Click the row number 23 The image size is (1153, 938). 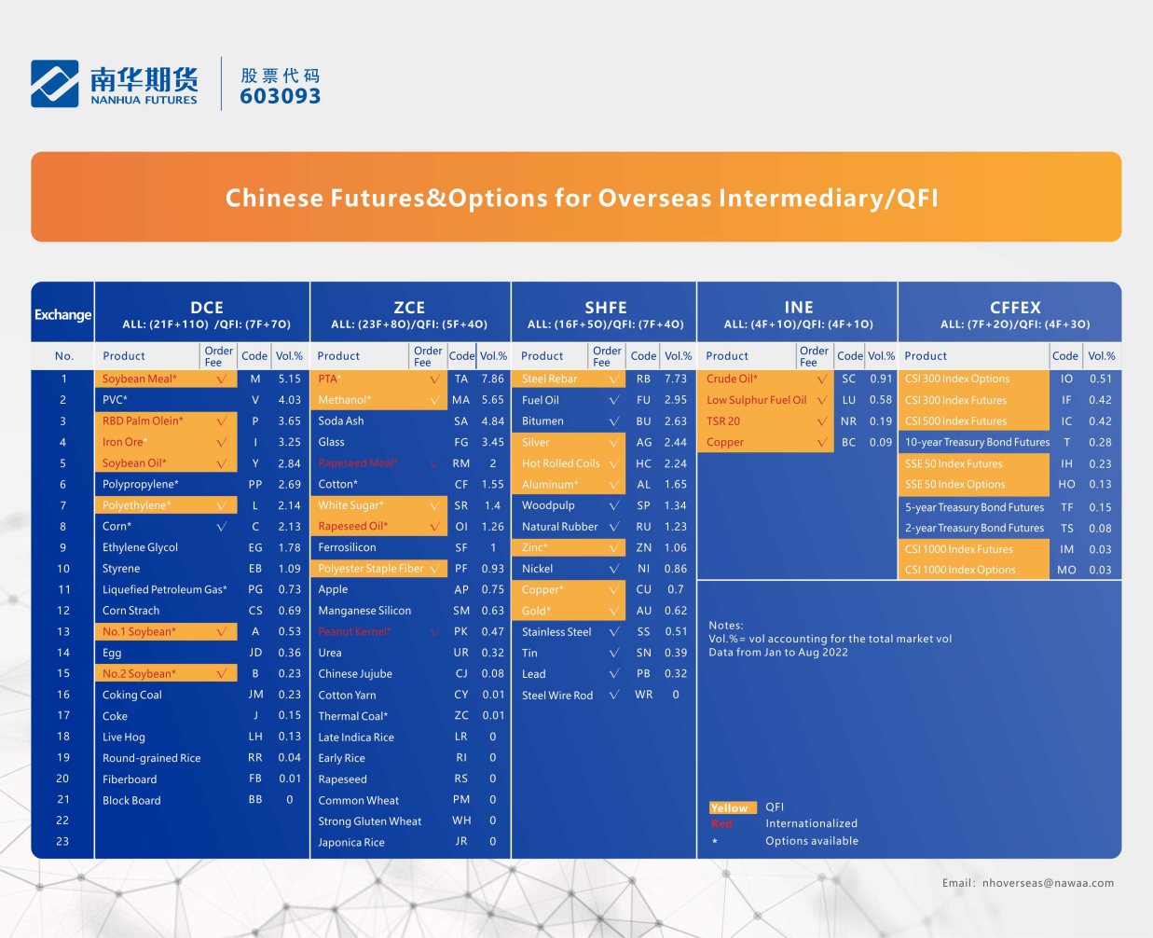[x=63, y=842]
